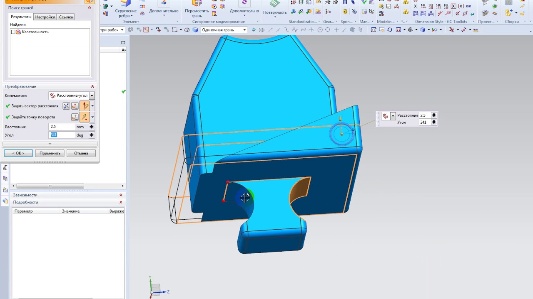Open on-screen Расстояние options arrow
533x299 pixels.
[434, 115]
